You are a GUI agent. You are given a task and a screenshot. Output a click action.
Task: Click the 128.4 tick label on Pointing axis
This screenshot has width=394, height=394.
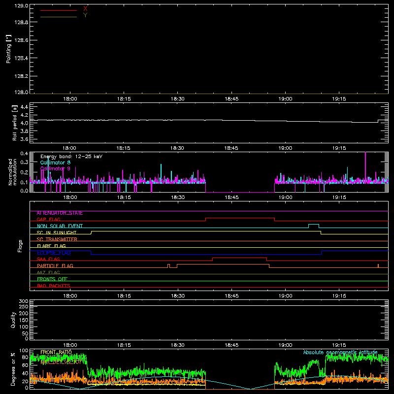pyautogui.click(x=21, y=58)
